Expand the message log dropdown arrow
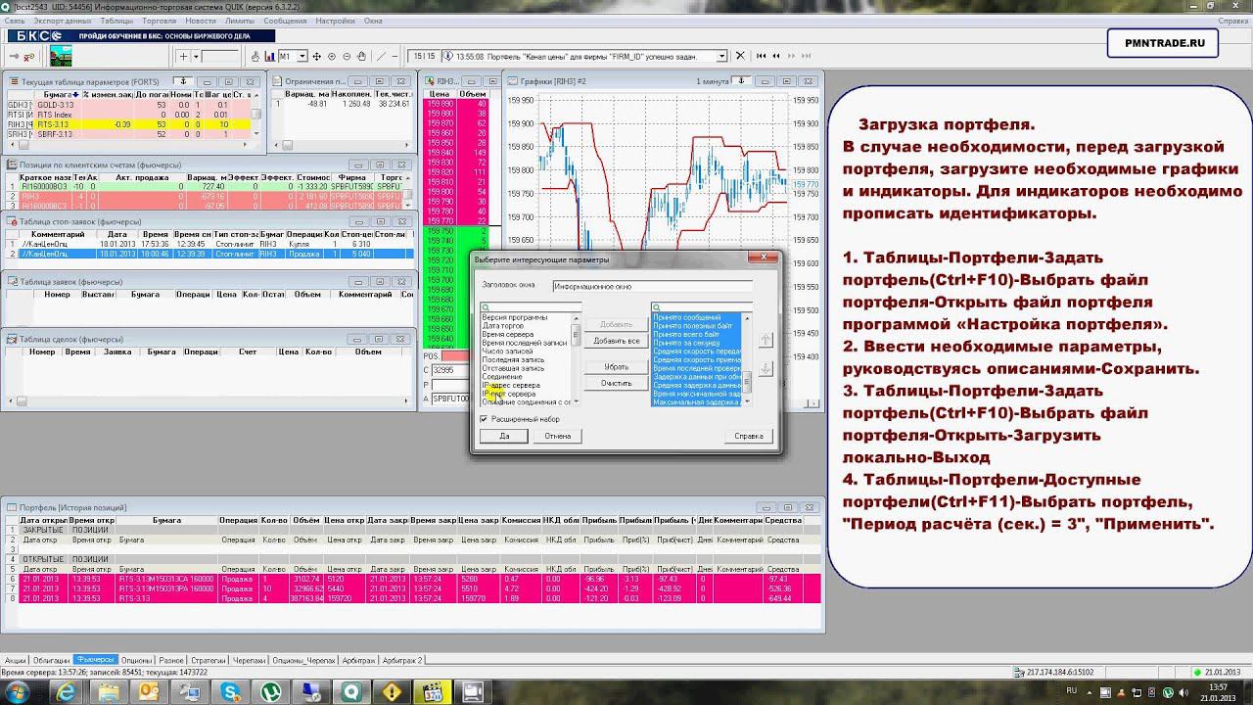This screenshot has width=1253, height=705. click(x=721, y=56)
